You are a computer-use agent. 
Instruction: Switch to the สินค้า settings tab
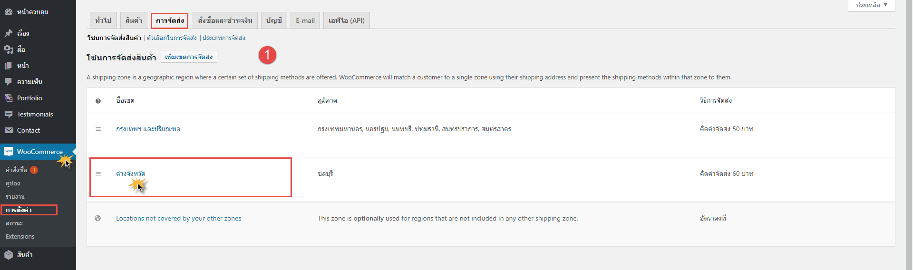click(134, 20)
